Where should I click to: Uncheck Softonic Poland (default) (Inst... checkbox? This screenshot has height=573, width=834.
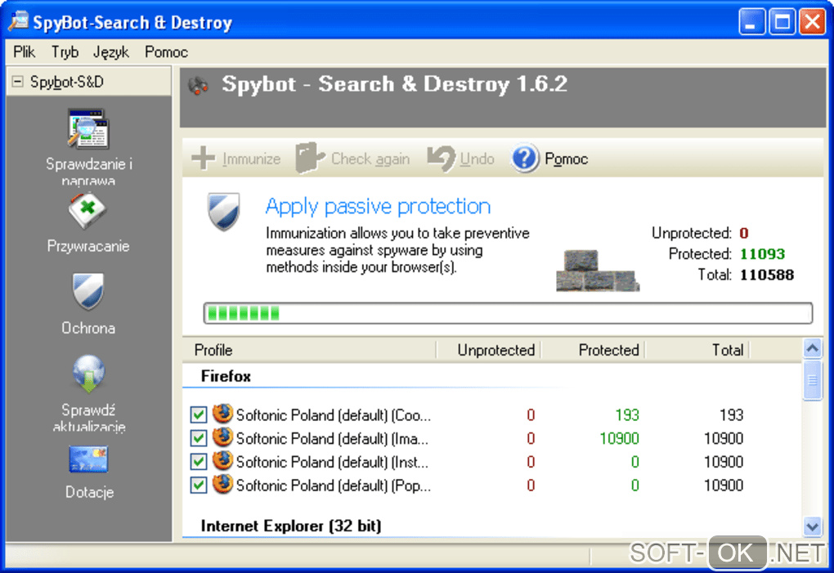tap(199, 461)
